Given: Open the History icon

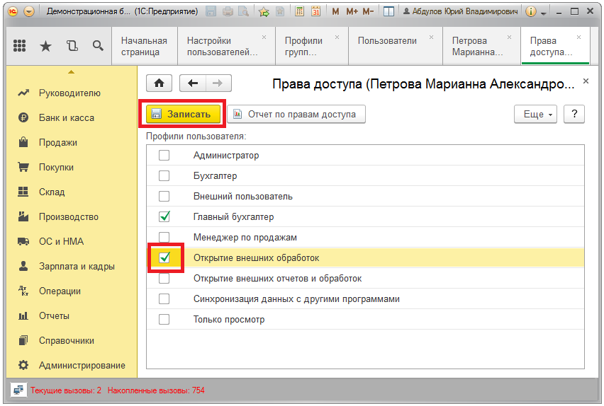Looking at the screenshot, I should 72,46.
